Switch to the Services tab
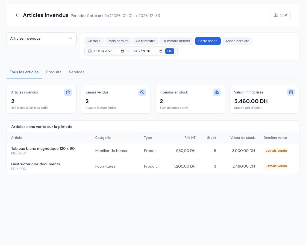The image size is (306, 246). 76,72
